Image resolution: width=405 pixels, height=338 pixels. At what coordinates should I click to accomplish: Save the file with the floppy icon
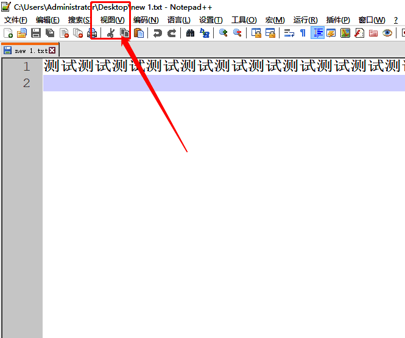tap(36, 33)
